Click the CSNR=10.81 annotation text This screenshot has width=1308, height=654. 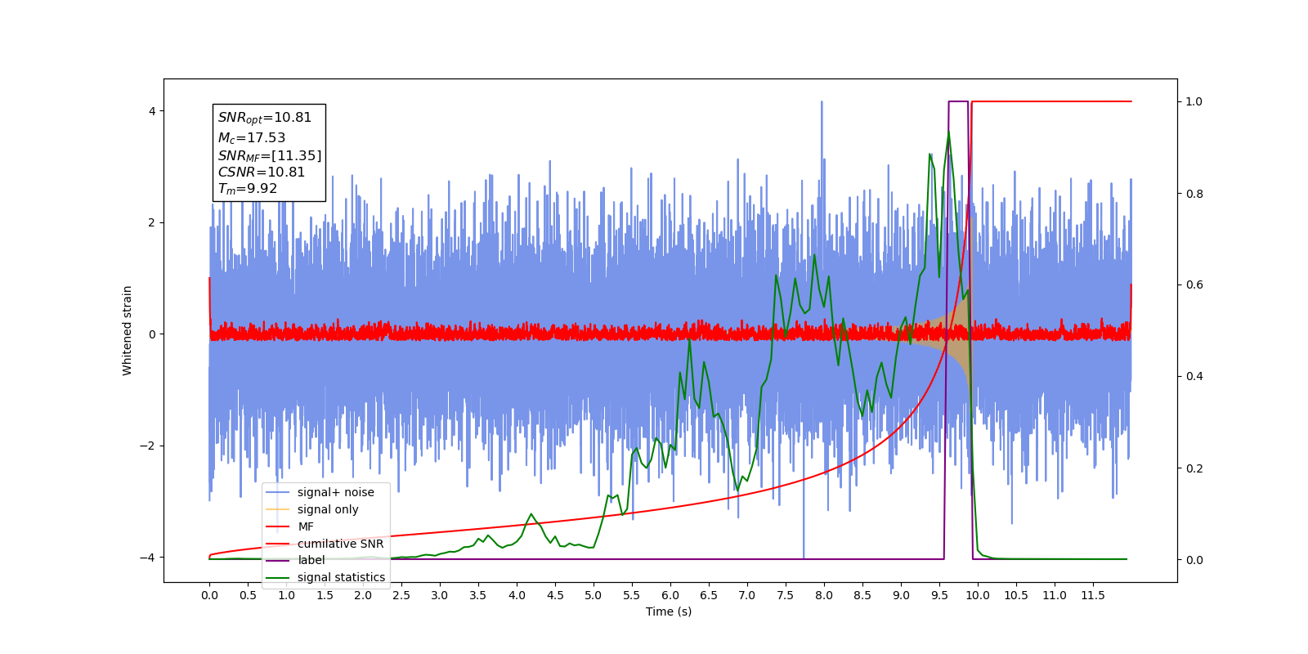262,172
